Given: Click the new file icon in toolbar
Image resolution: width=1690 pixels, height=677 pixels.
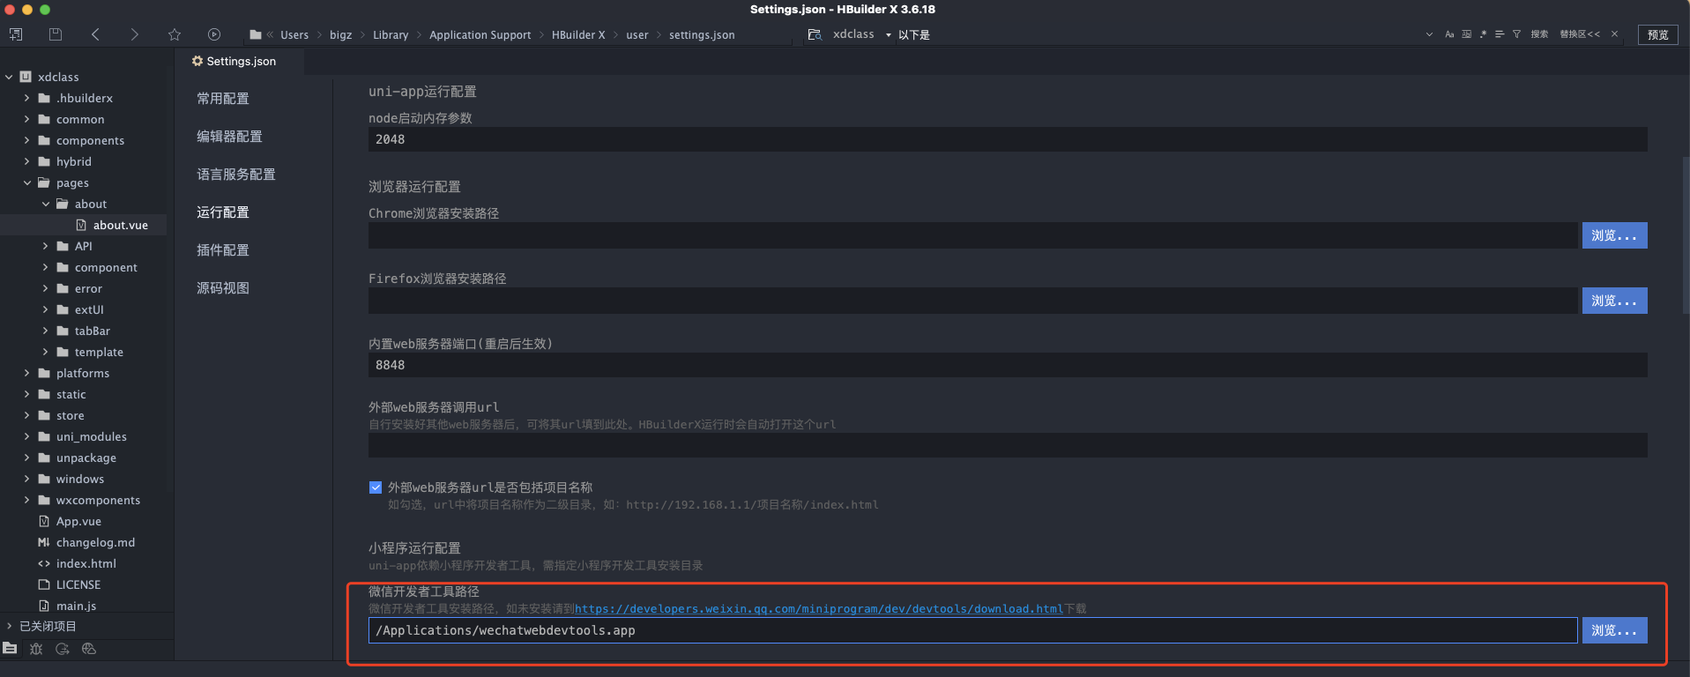Looking at the screenshot, I should point(16,34).
